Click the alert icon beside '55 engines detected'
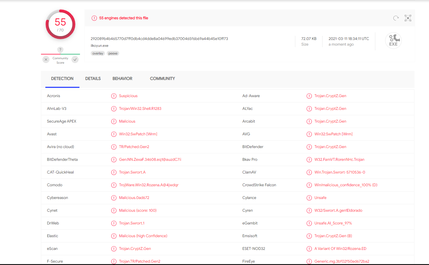 point(94,18)
